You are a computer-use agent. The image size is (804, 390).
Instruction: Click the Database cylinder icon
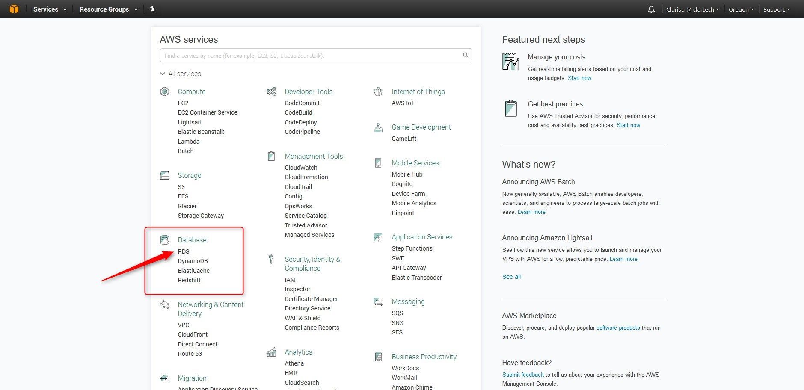pyautogui.click(x=165, y=240)
